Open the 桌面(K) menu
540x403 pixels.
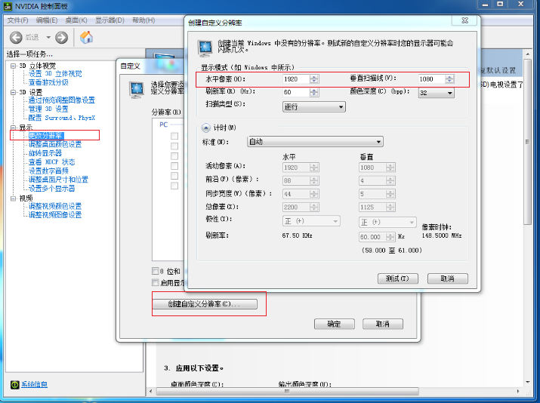76,20
